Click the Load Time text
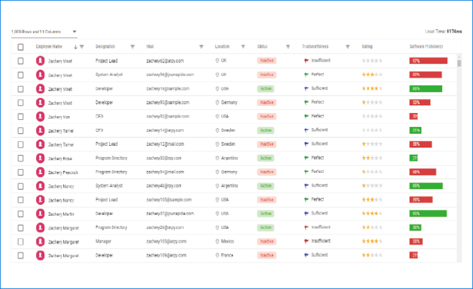 tap(443, 32)
